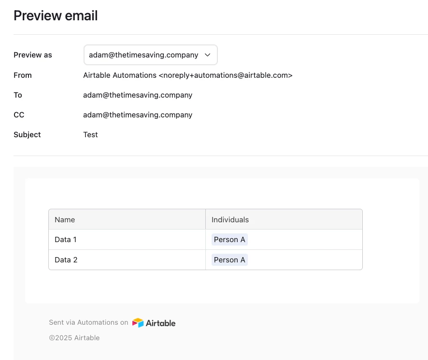
Task: Click the CC email address
Action: point(138,115)
